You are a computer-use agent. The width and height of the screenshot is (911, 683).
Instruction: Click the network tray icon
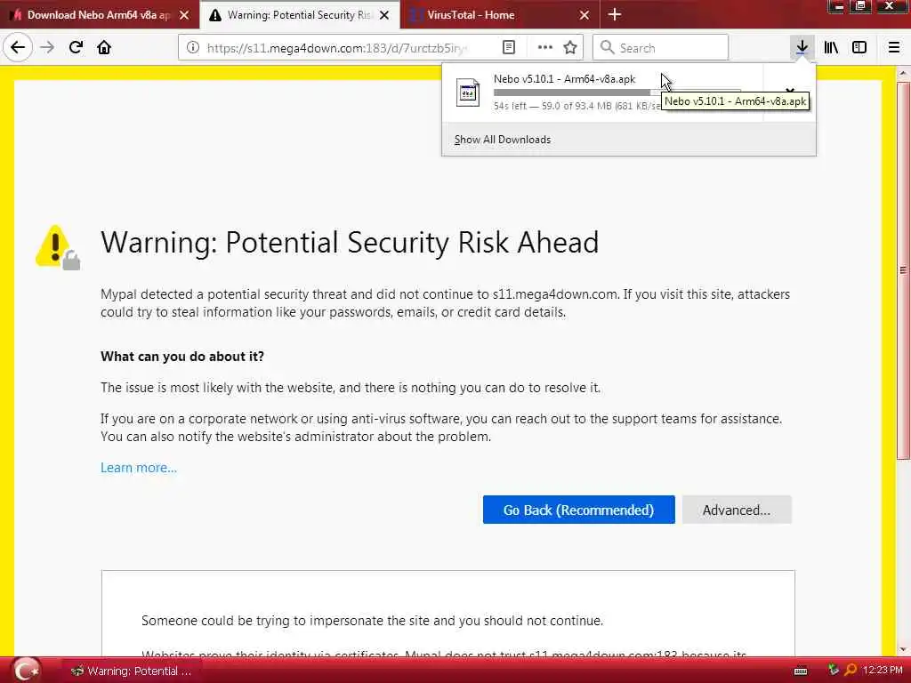833,671
